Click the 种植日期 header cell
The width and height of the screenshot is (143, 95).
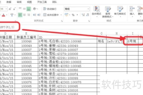click(7, 37)
